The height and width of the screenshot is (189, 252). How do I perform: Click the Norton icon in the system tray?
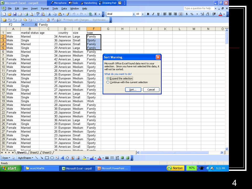click(x=175, y=168)
